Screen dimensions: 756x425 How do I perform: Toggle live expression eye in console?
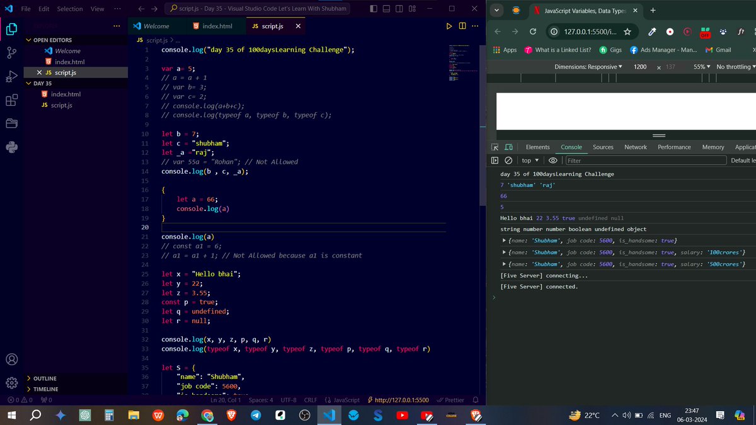(x=553, y=160)
